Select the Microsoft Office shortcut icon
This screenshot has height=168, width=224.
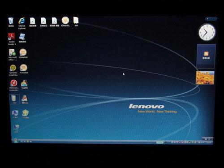pos(13,55)
